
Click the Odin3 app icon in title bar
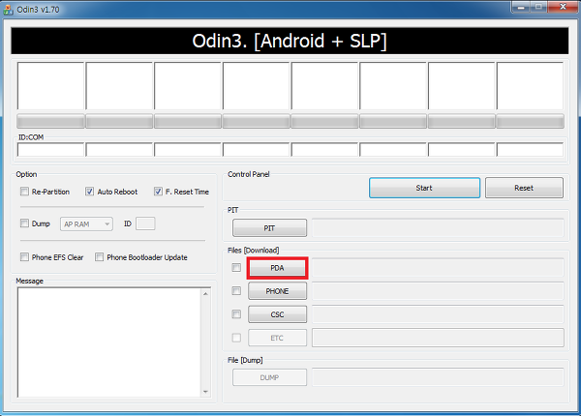(x=8, y=10)
